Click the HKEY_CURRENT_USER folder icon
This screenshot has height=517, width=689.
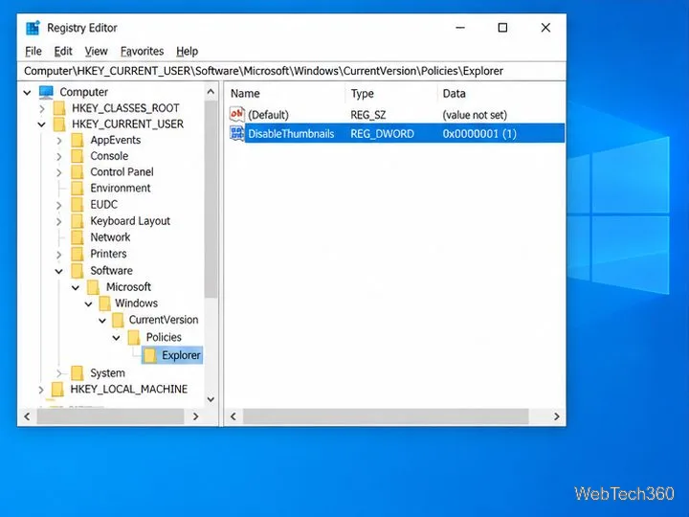[59, 124]
